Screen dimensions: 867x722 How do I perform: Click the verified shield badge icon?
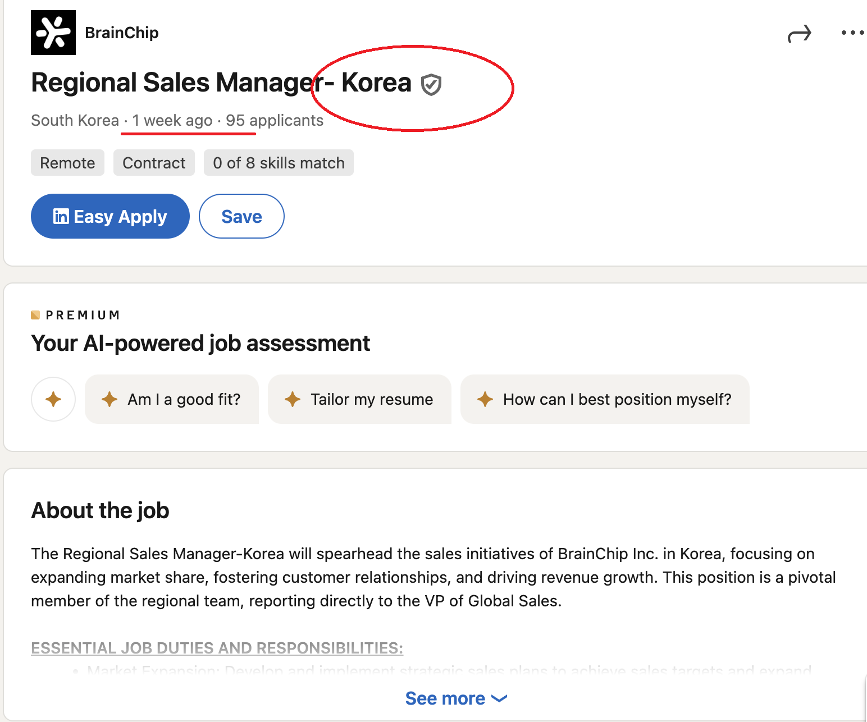[x=431, y=85]
